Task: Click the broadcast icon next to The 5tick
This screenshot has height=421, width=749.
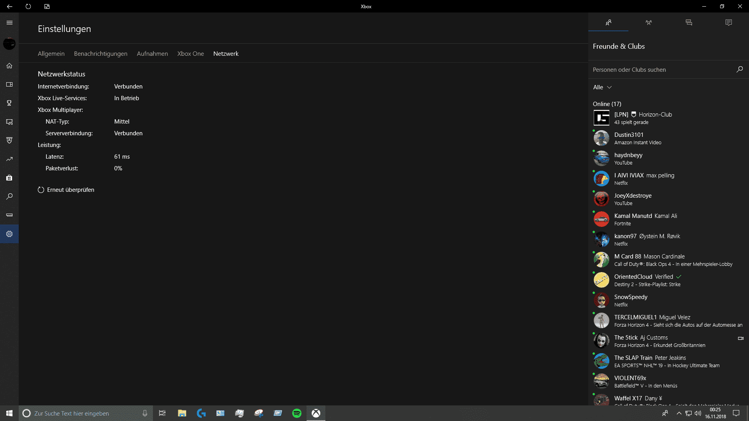Action: coord(740,338)
